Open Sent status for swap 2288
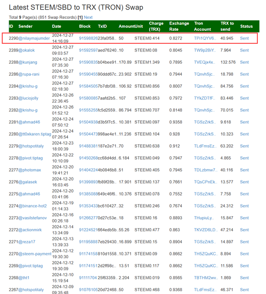This screenshot has width=266, height=294. [x=244, y=62]
